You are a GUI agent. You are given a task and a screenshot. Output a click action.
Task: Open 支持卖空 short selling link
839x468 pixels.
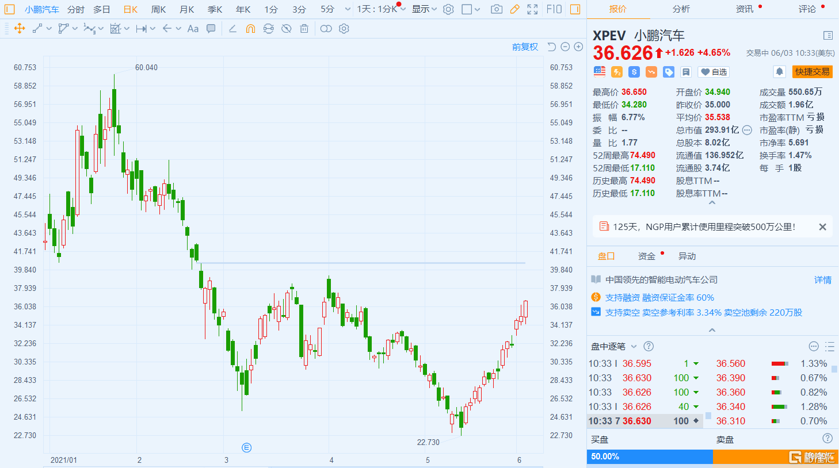704,313
